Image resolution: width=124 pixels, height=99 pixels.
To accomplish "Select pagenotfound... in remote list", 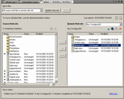I will pyautogui.click(x=79, y=51).
